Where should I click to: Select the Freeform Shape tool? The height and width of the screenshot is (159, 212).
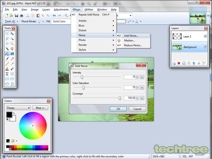12,84
